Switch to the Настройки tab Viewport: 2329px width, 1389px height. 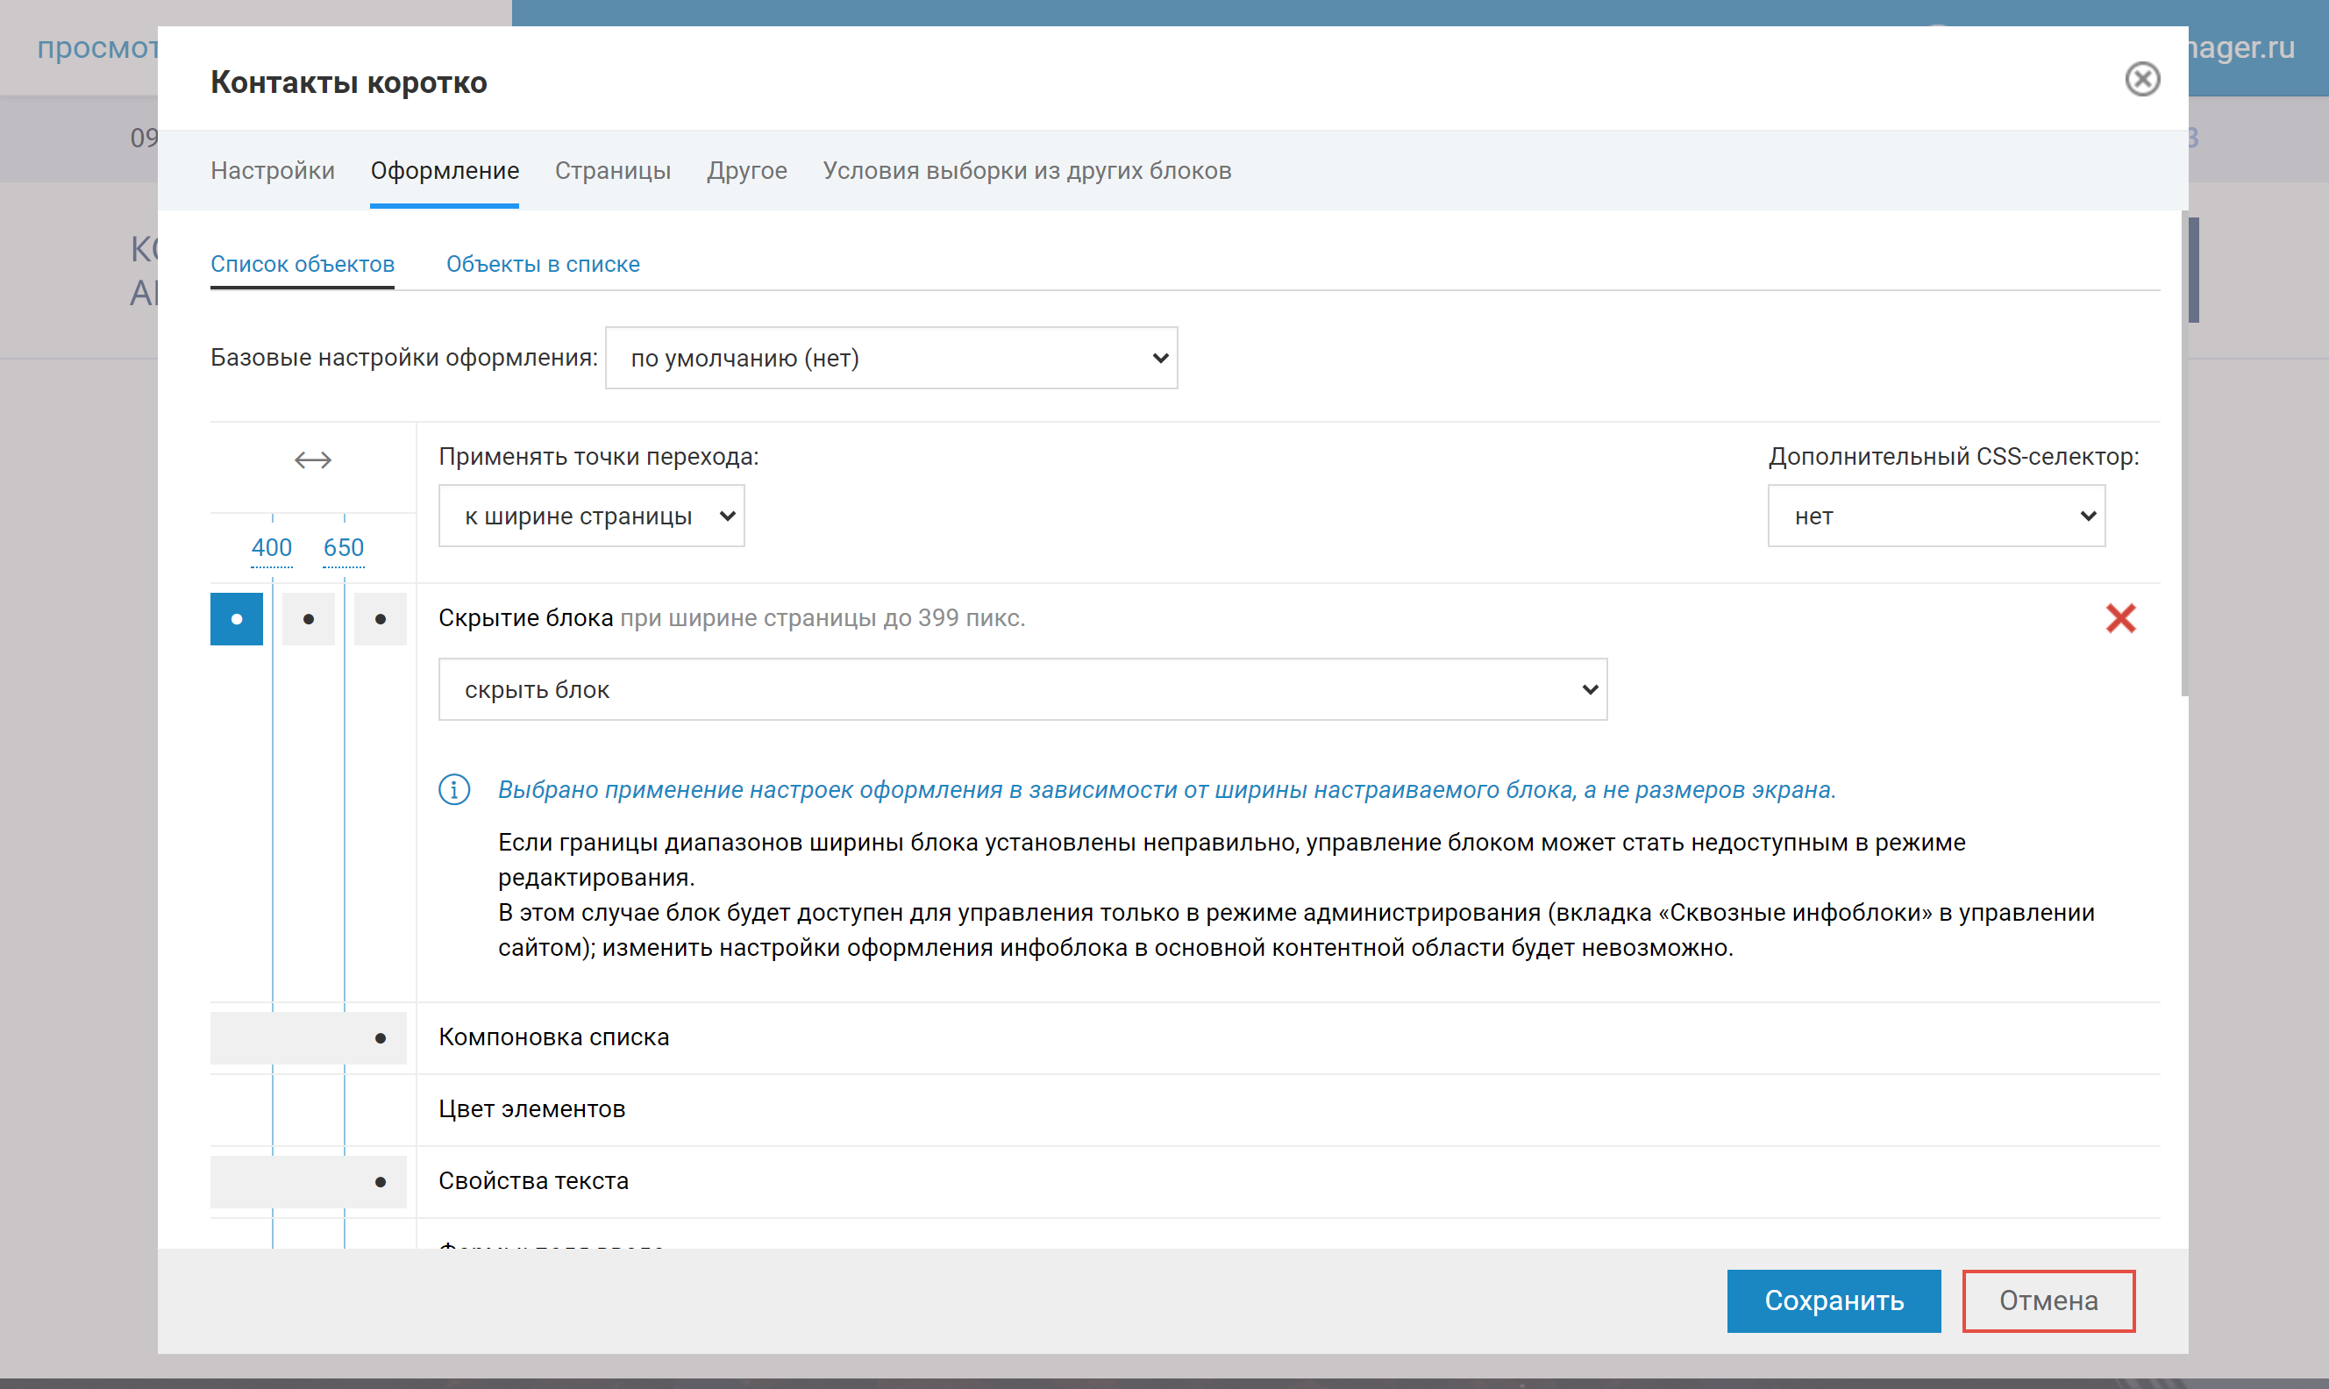pyautogui.click(x=273, y=170)
